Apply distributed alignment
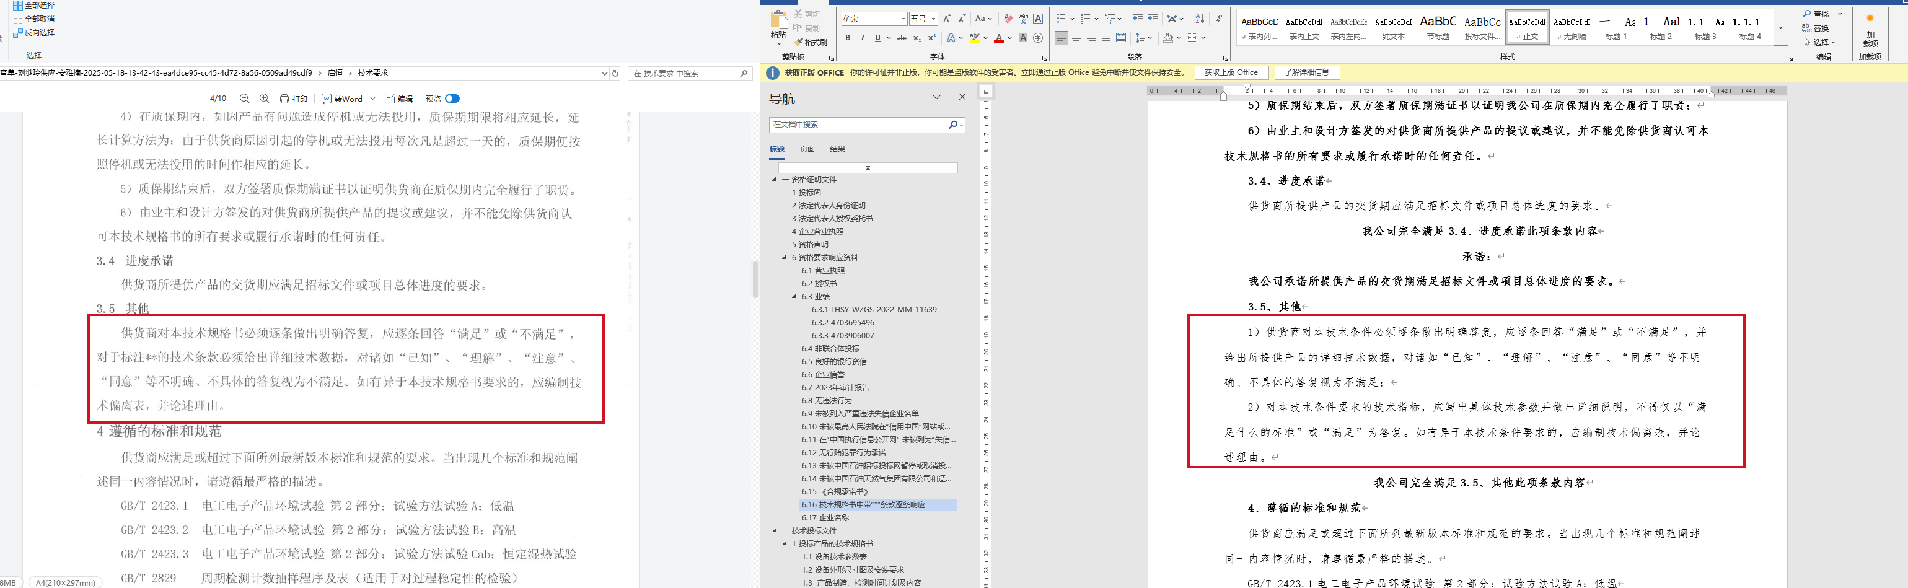The height and width of the screenshot is (588, 1908). click(1120, 38)
